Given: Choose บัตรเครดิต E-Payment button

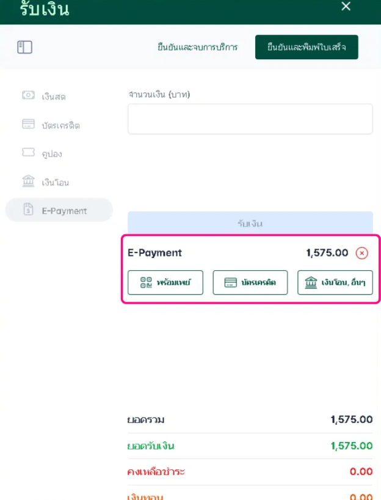Looking at the screenshot, I should [x=250, y=282].
